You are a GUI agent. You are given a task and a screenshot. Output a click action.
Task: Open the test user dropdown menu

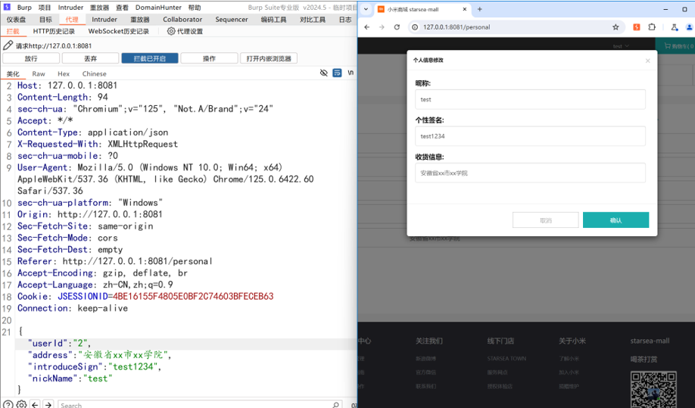[621, 46]
